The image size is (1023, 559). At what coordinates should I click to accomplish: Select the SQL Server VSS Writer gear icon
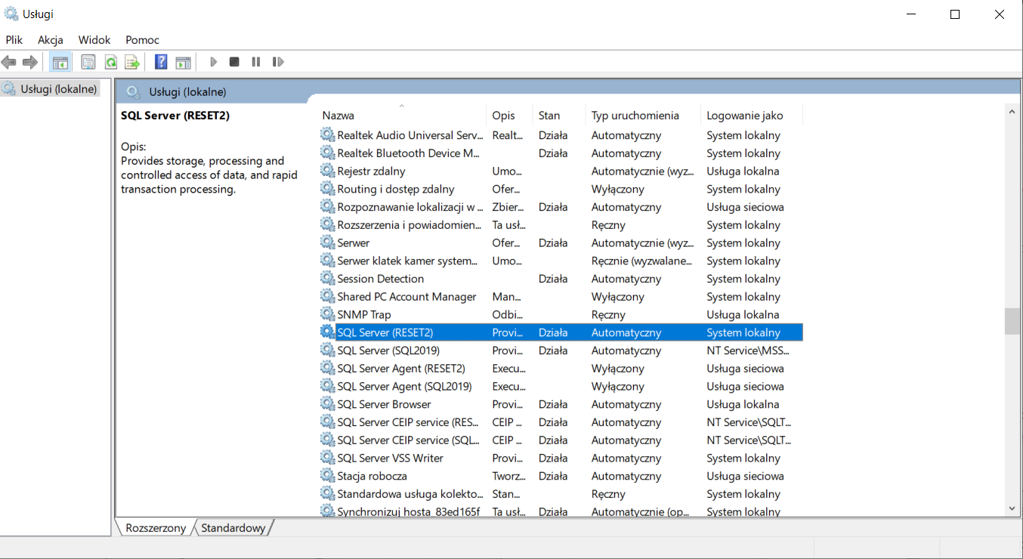click(x=327, y=458)
